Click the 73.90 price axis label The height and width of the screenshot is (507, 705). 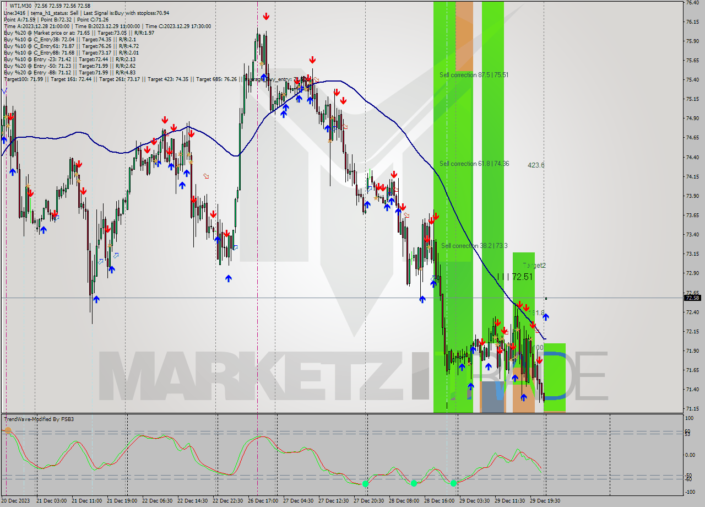(692, 196)
